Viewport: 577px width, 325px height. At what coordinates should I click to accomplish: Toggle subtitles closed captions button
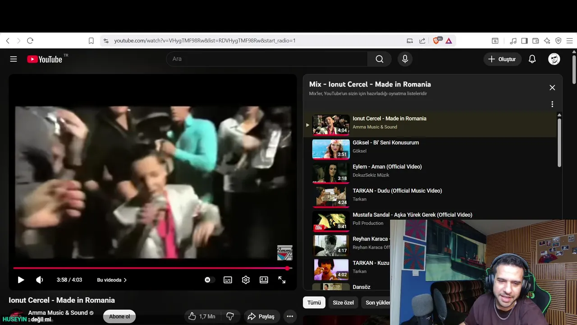pyautogui.click(x=228, y=280)
